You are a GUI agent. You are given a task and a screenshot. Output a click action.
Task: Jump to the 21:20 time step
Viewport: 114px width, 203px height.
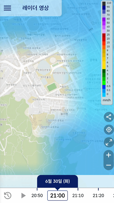coord(98,196)
